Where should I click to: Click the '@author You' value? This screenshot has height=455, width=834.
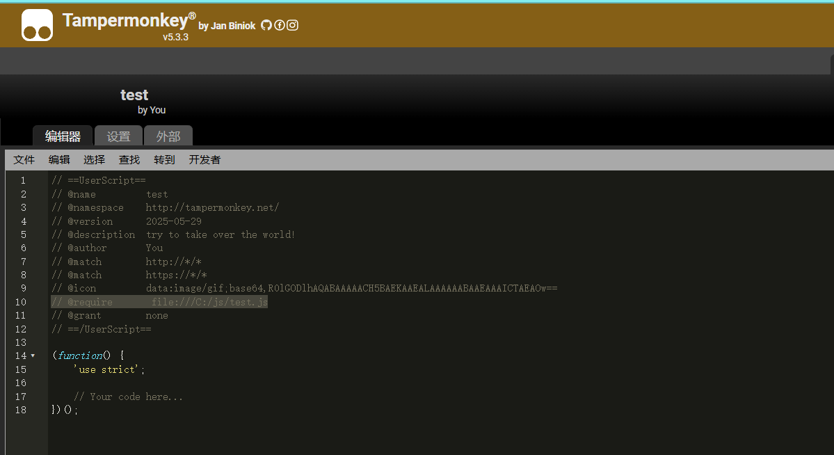coord(154,248)
